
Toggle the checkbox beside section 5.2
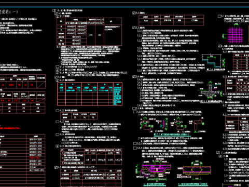134,13
